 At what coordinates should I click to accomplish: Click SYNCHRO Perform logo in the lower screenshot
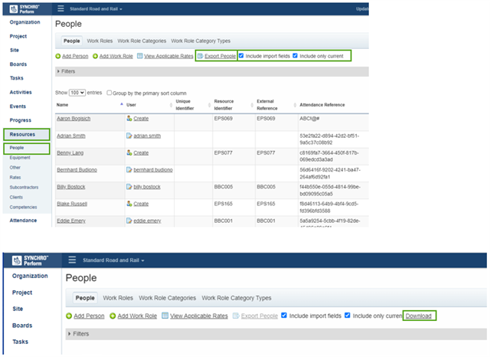click(31, 260)
